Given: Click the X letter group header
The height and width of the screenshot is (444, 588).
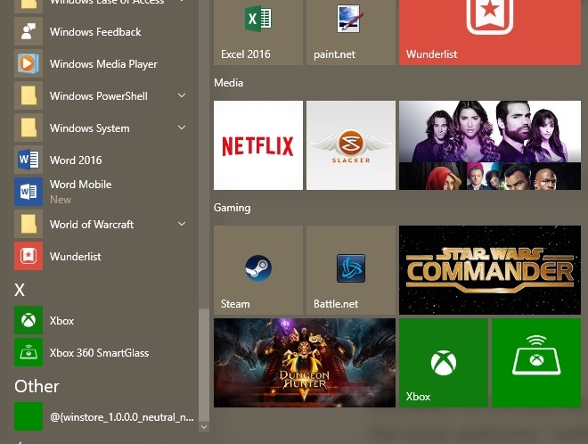Looking at the screenshot, I should pos(20,290).
